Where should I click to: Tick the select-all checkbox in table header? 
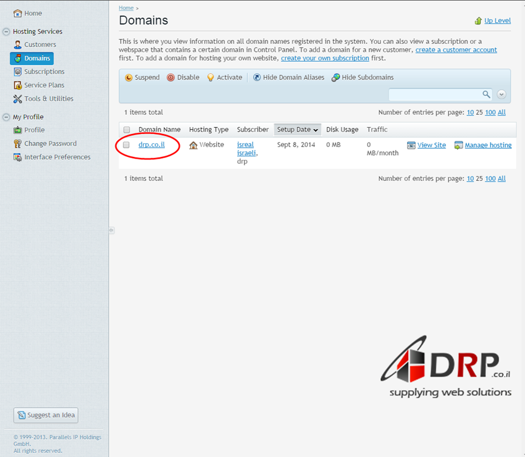coord(127,130)
